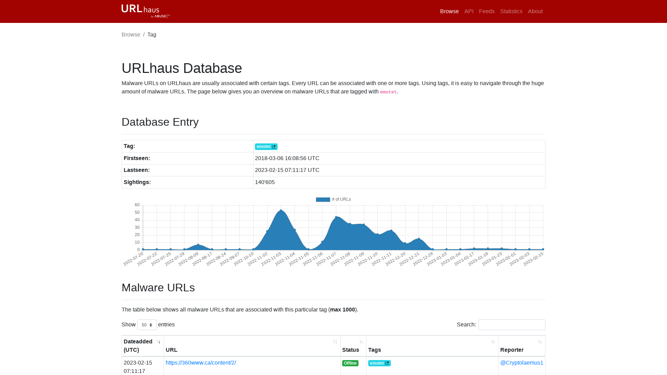The width and height of the screenshot is (667, 375).
Task: Select Firstseen value 2018-03-06 16:08:56 UTC
Action: point(287,158)
